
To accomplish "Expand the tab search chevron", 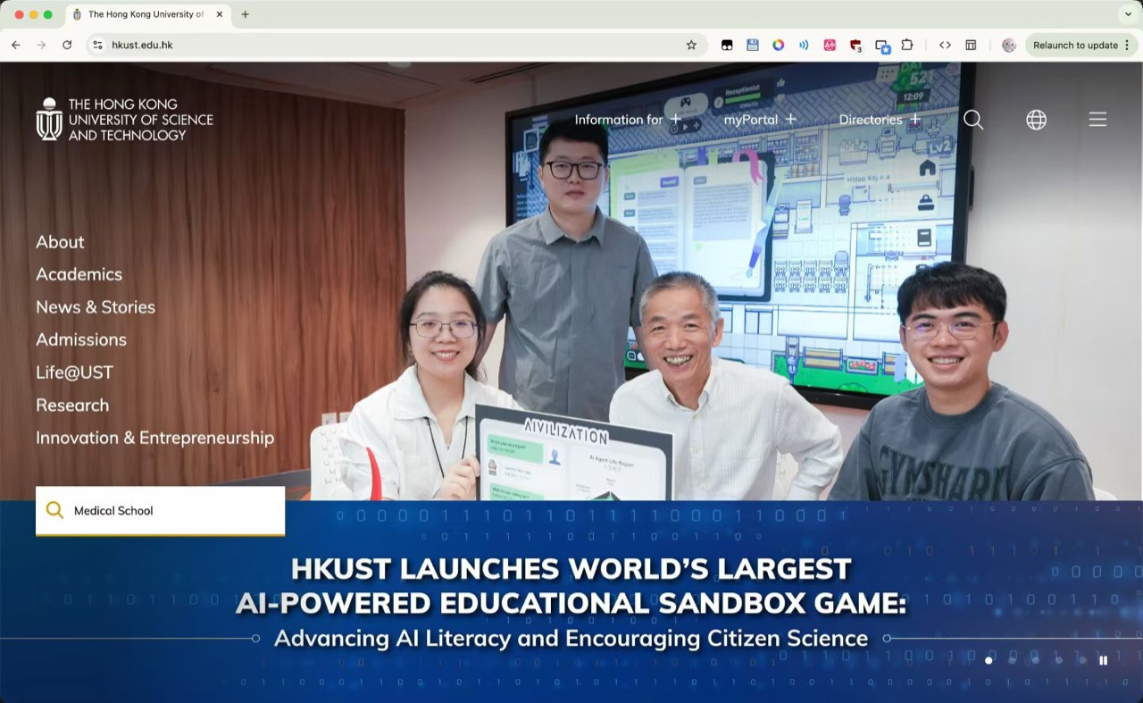I will 1128,14.
